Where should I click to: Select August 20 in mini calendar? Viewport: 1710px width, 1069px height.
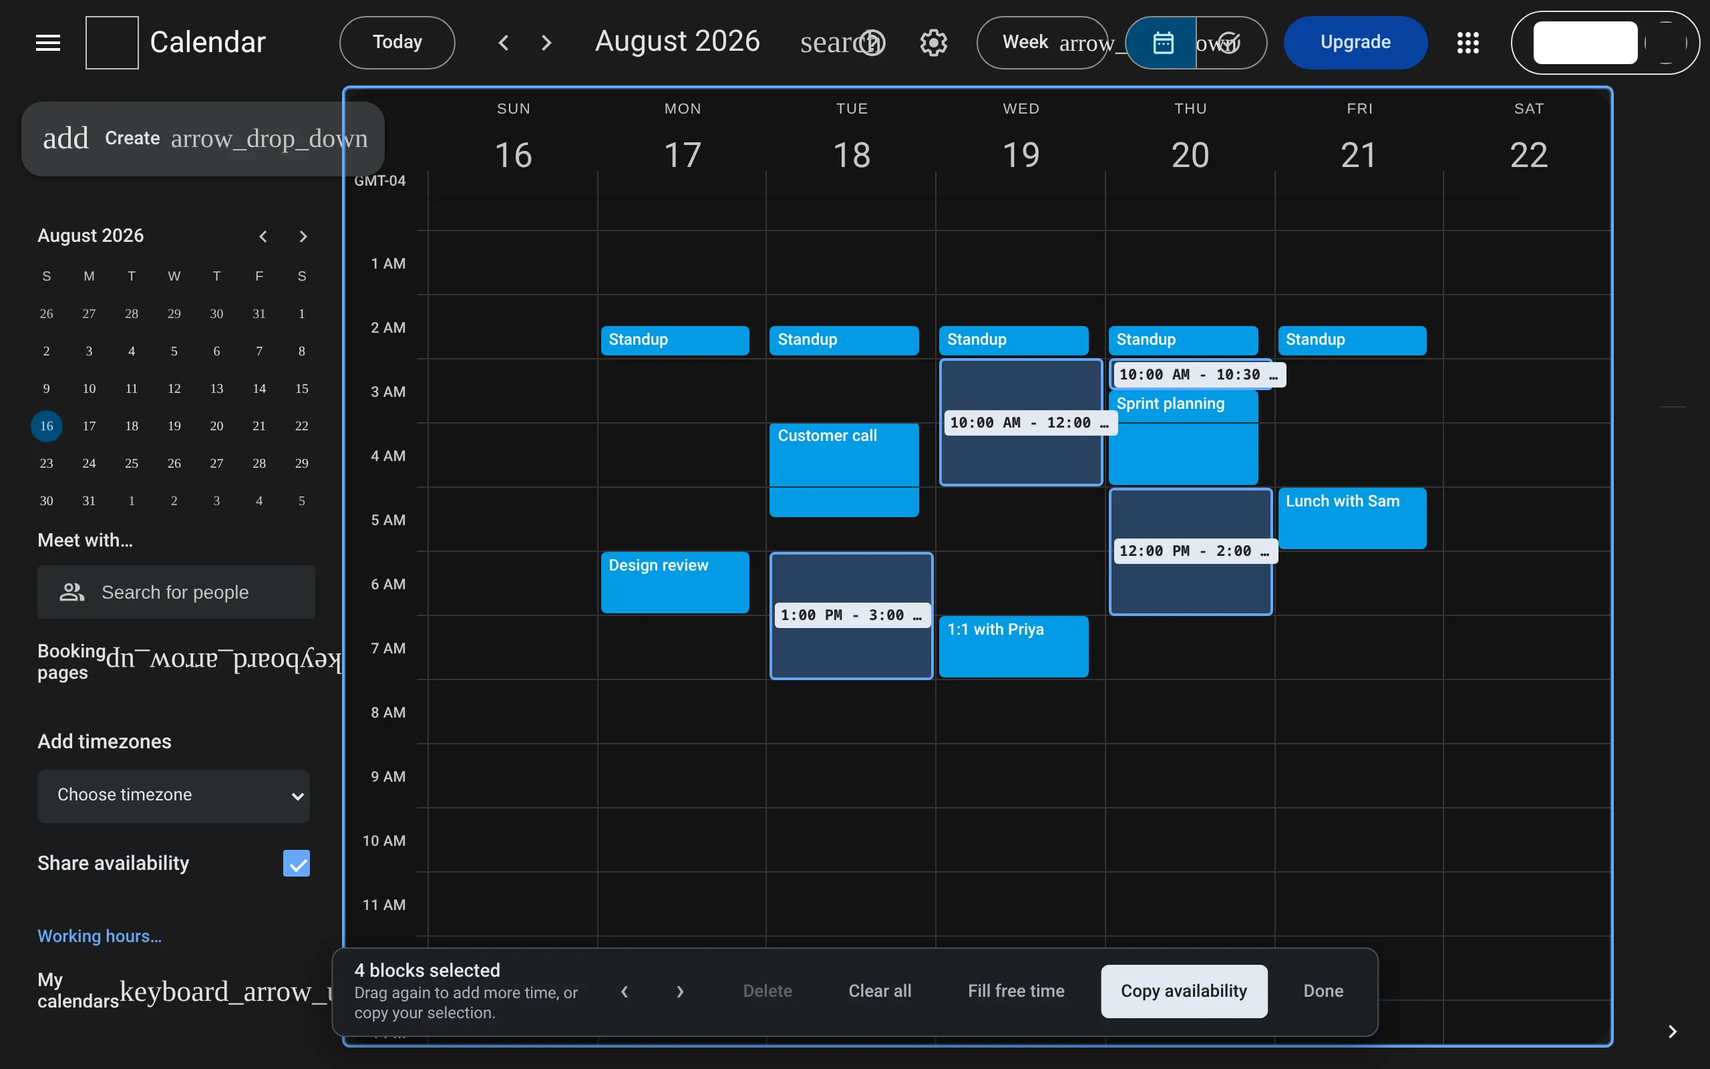[216, 426]
